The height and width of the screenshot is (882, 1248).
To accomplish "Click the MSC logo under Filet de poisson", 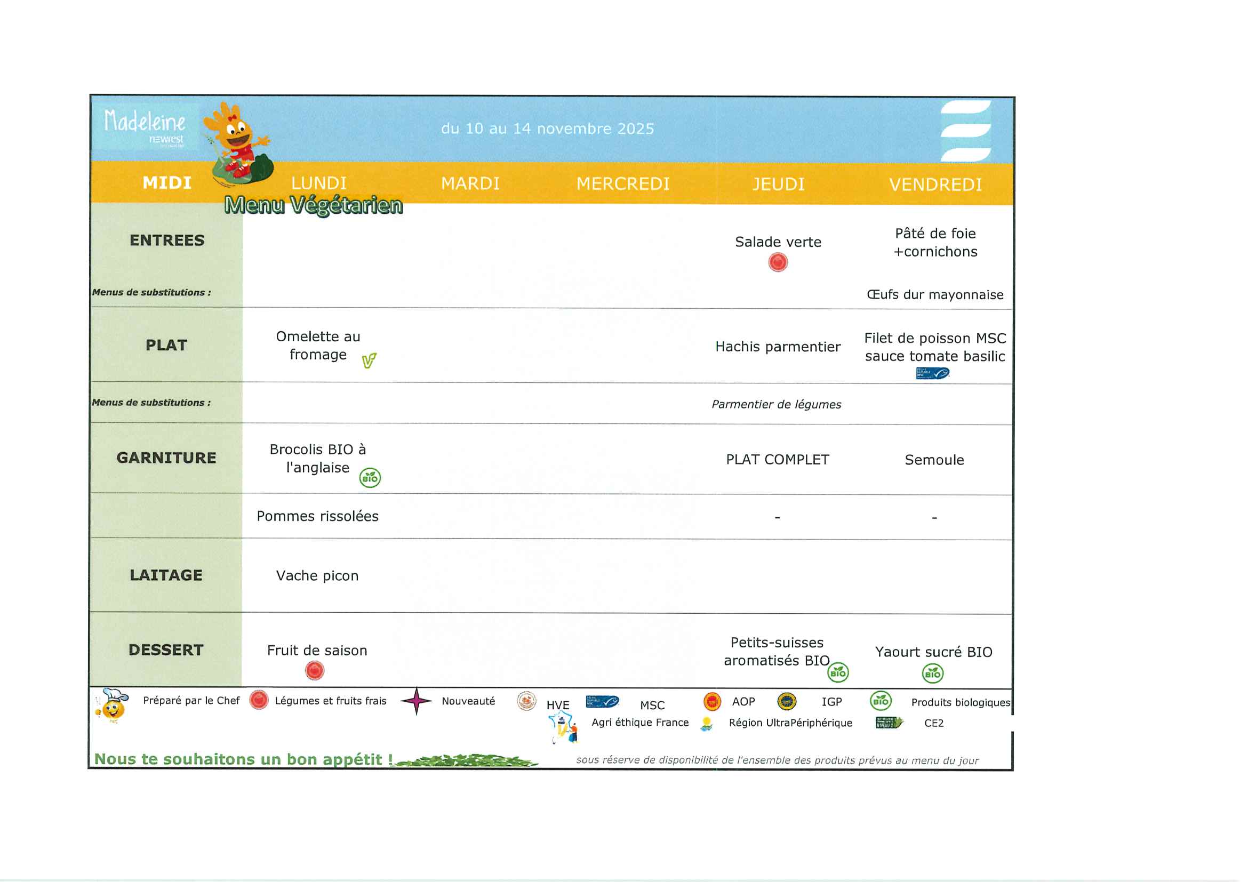I will click(932, 373).
